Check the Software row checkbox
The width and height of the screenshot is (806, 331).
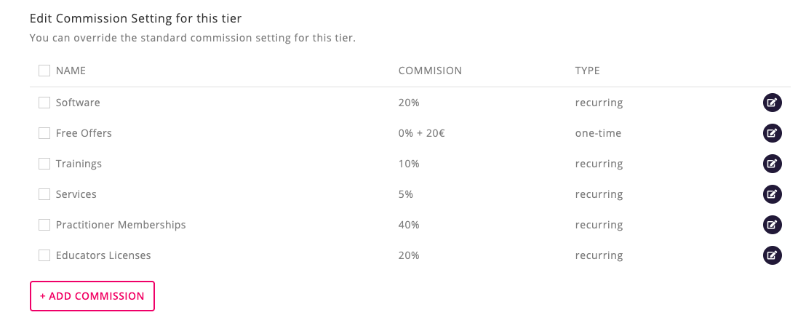(x=44, y=103)
